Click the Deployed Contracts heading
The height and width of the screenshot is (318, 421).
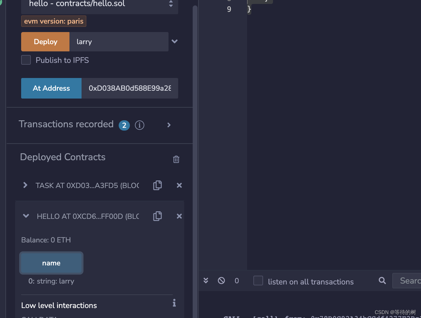click(63, 157)
